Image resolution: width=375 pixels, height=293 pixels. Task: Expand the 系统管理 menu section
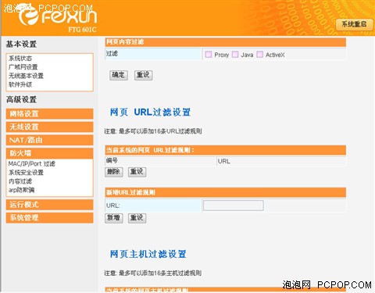[49, 218]
